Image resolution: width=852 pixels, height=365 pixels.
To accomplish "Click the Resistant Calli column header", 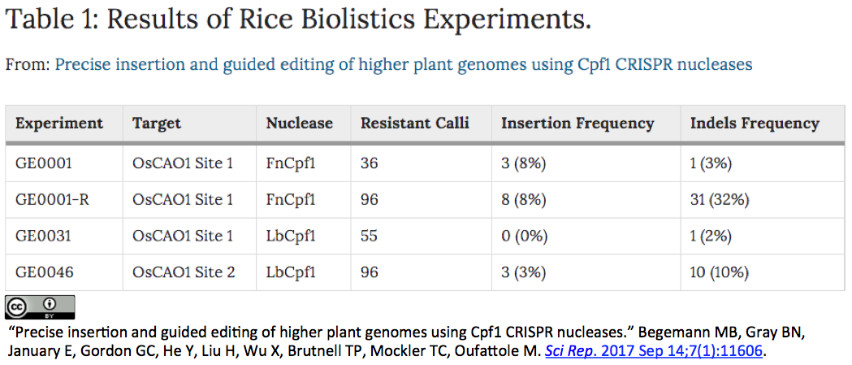I will (414, 124).
